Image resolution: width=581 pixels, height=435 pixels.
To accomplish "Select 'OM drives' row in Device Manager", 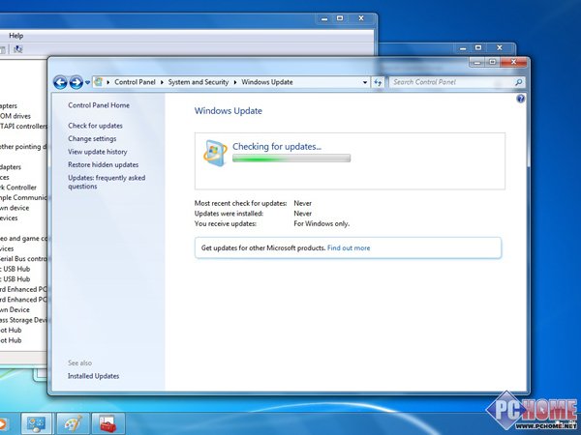I will pos(15,116).
